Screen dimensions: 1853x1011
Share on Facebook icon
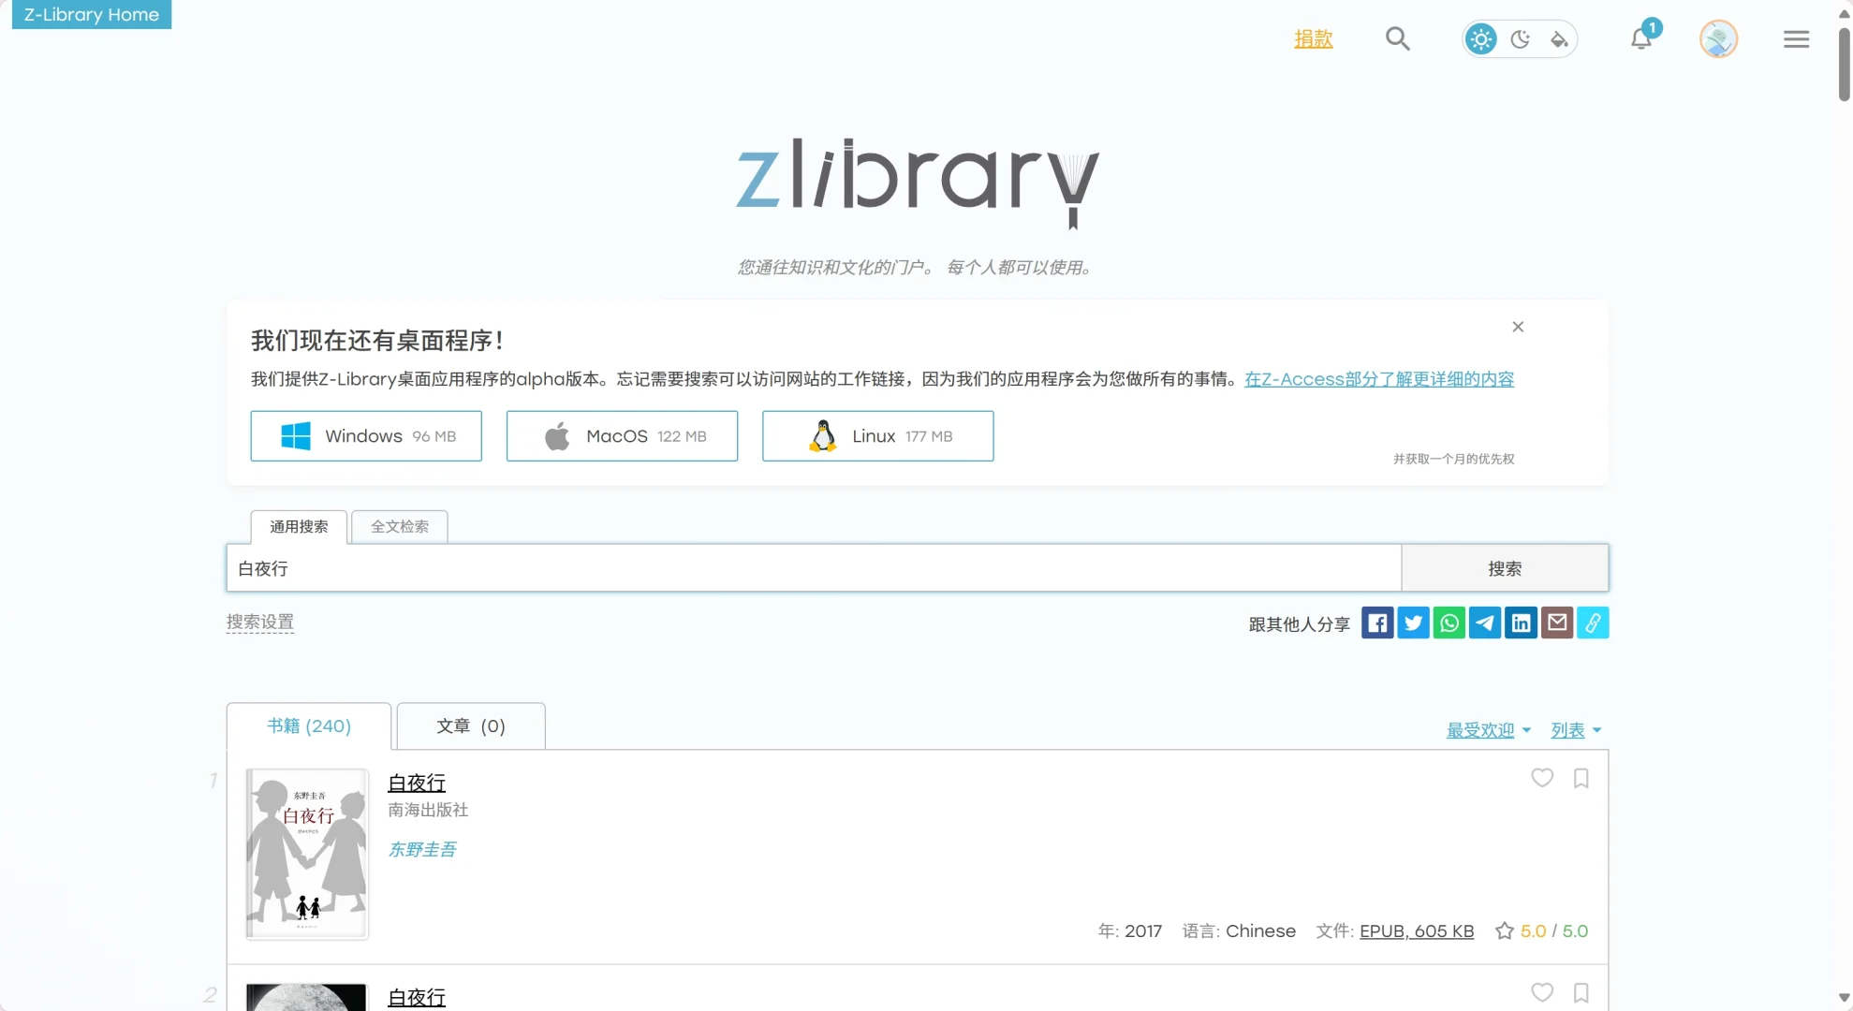1377,623
